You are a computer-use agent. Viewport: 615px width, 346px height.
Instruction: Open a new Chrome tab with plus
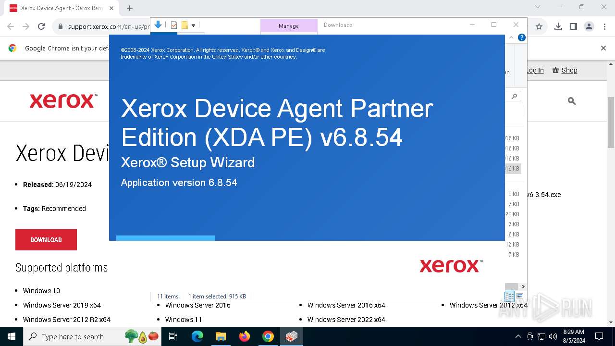[x=129, y=8]
